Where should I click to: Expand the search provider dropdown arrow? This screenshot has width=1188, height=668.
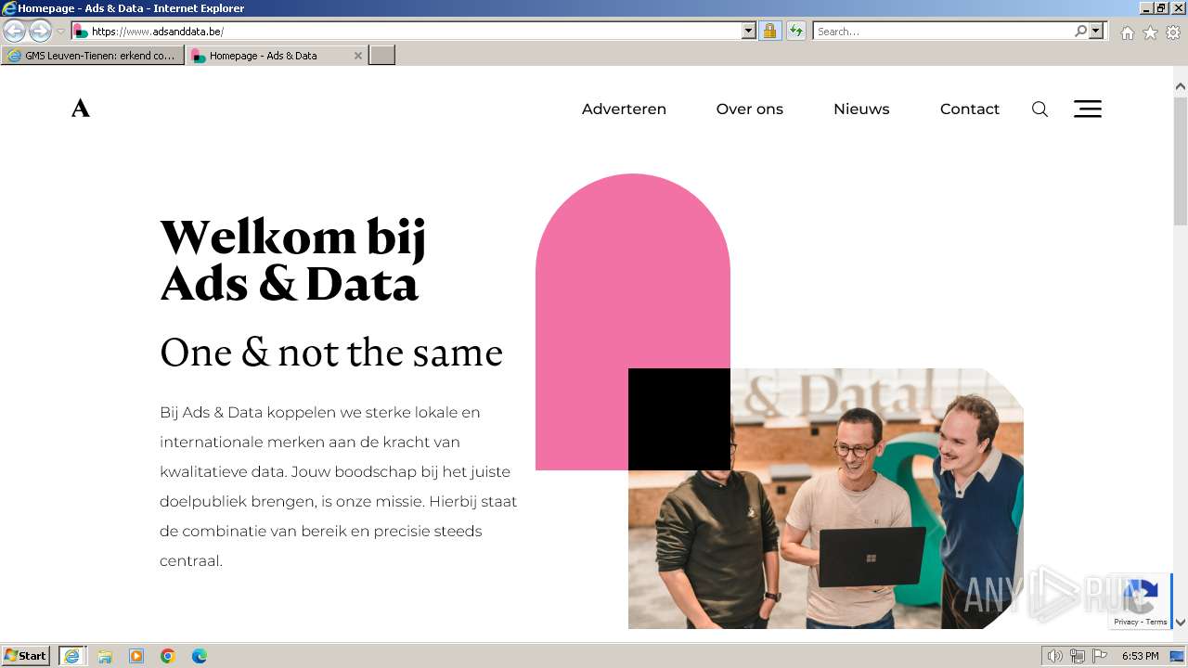1096,31
